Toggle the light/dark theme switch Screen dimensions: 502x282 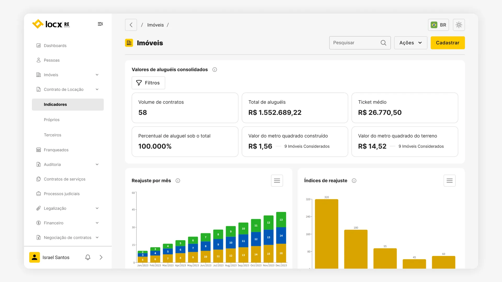coord(459,25)
